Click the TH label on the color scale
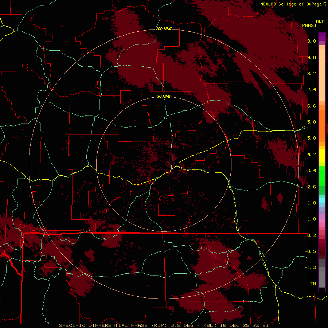Viewport: 328px width, 328px height. [x=313, y=284]
